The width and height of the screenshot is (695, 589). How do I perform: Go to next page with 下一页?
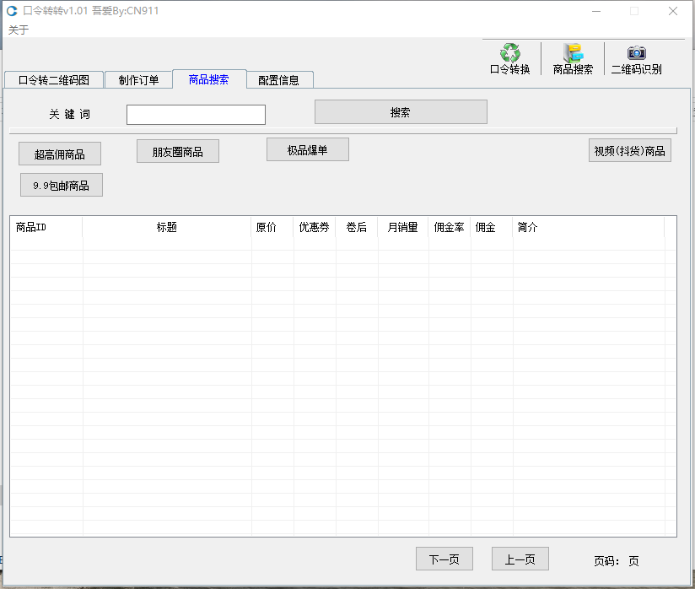[444, 559]
